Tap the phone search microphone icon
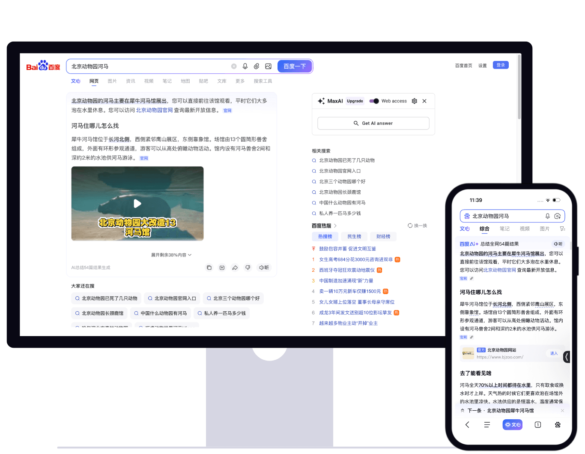This screenshot has width=585, height=454. click(547, 216)
